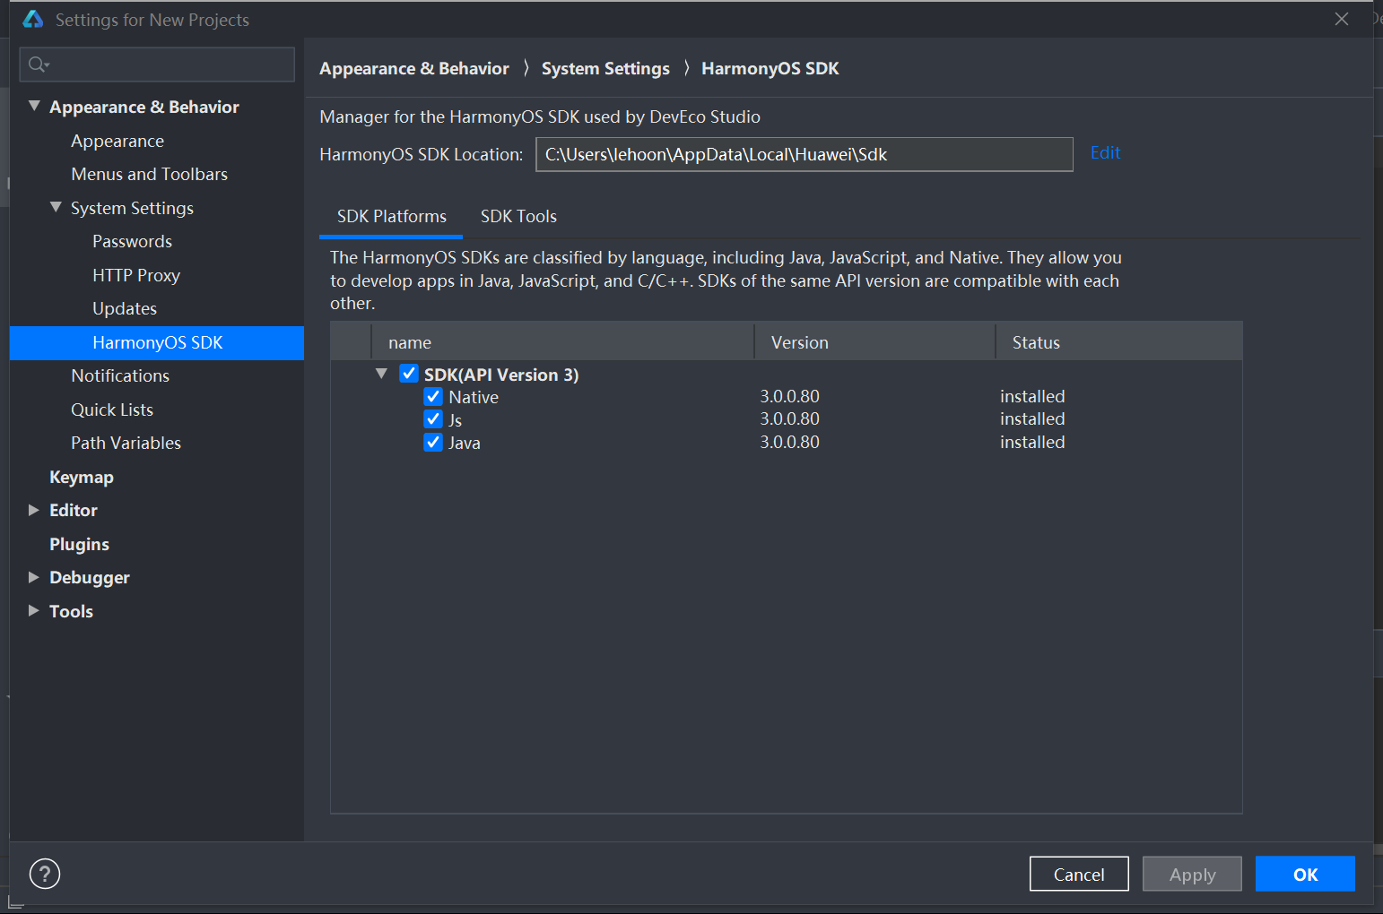Select the Native SDK row label
This screenshot has width=1383, height=914.
click(474, 397)
